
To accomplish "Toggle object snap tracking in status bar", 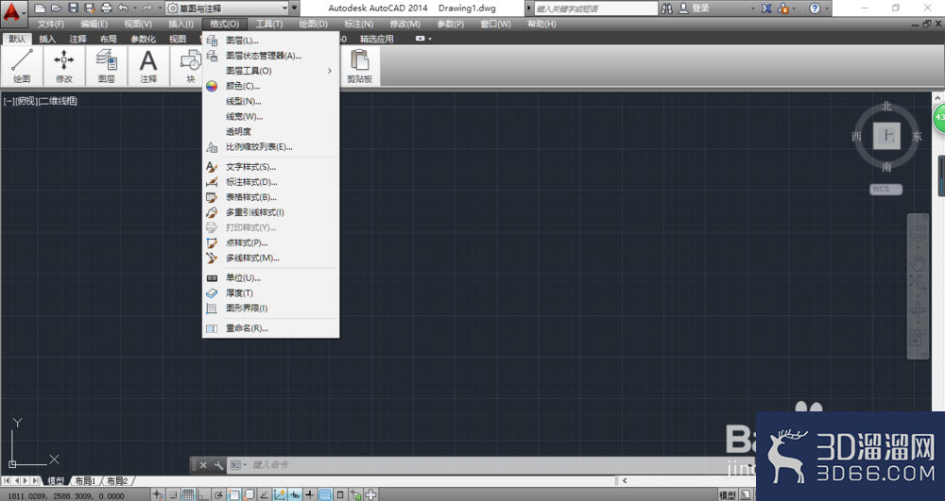I will coord(264,495).
